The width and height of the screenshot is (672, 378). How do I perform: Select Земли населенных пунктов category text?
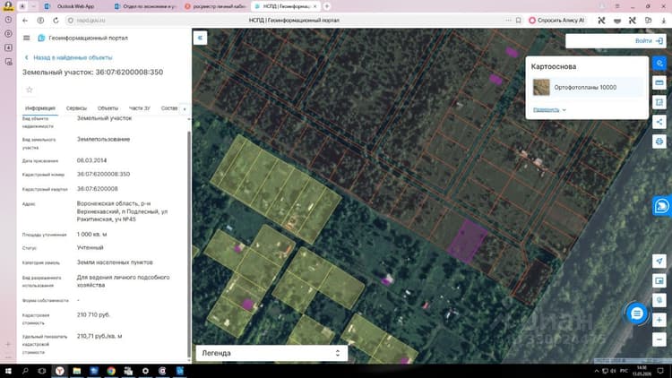pos(115,262)
